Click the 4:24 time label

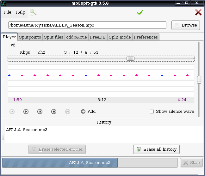pyautogui.click(x=182, y=100)
